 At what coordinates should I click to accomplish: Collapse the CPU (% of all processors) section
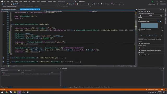(139, 29)
